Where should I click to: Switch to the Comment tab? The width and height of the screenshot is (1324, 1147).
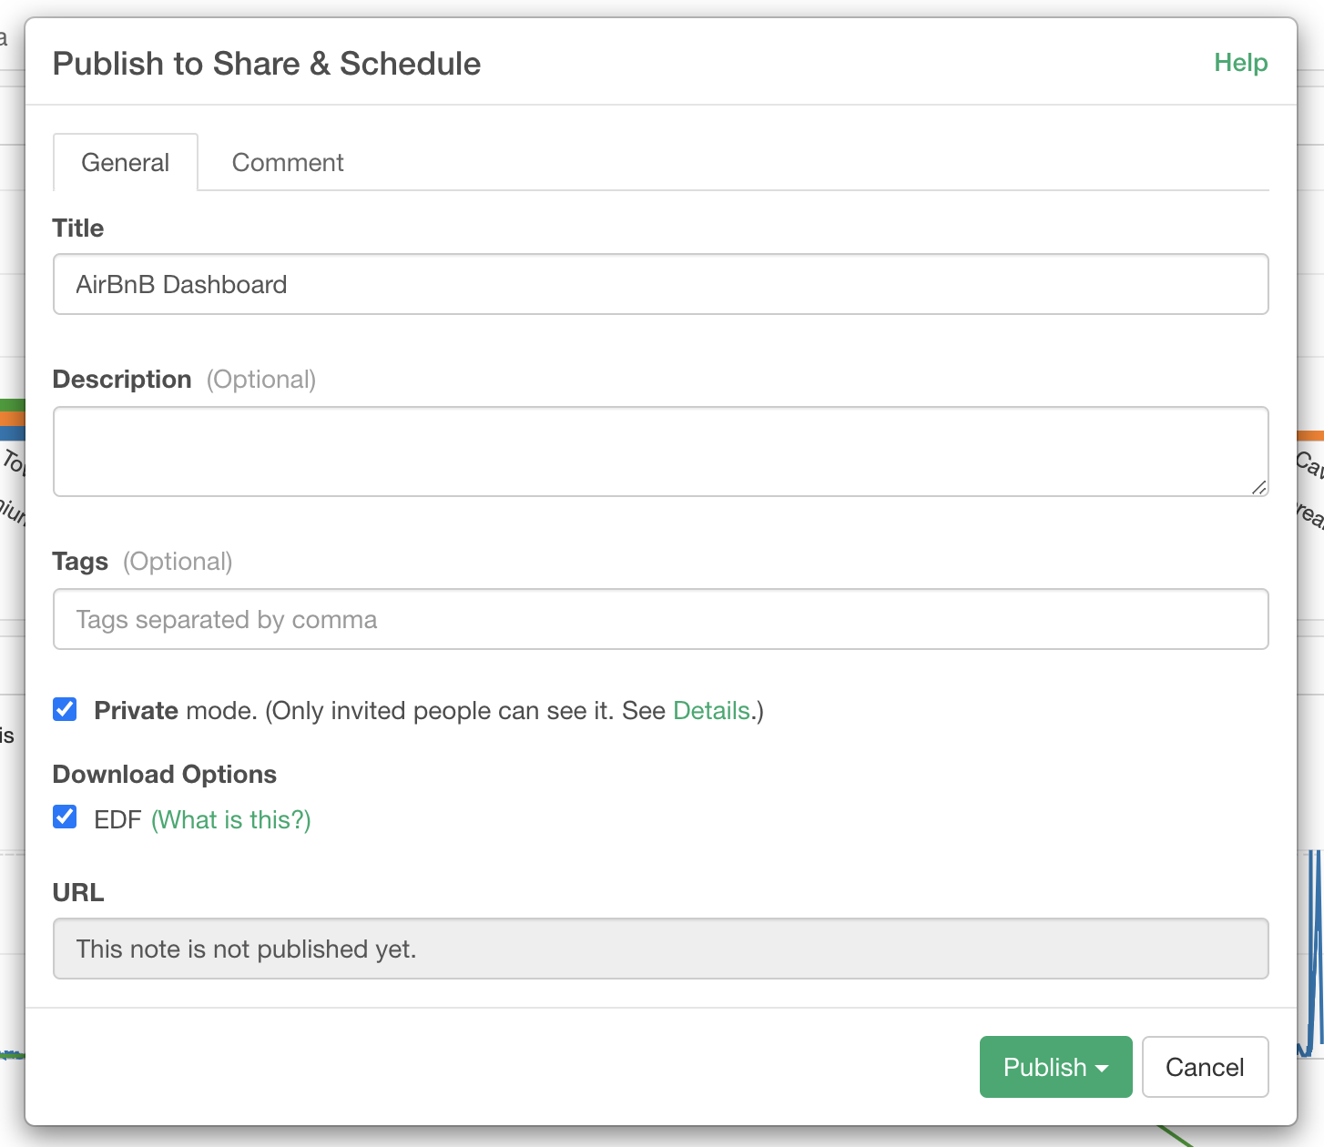tap(288, 163)
